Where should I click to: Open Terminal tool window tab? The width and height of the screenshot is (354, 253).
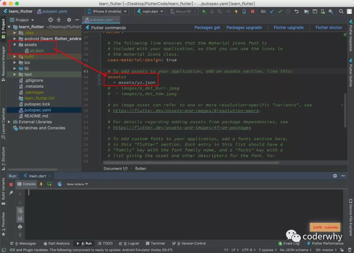pos(155,243)
